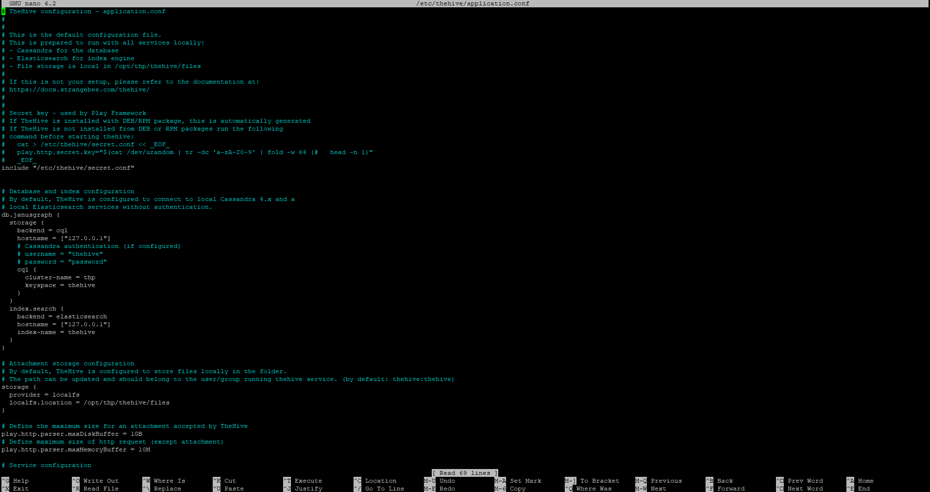Click the Forward shortcut label
The image size is (930, 492).
pos(731,489)
